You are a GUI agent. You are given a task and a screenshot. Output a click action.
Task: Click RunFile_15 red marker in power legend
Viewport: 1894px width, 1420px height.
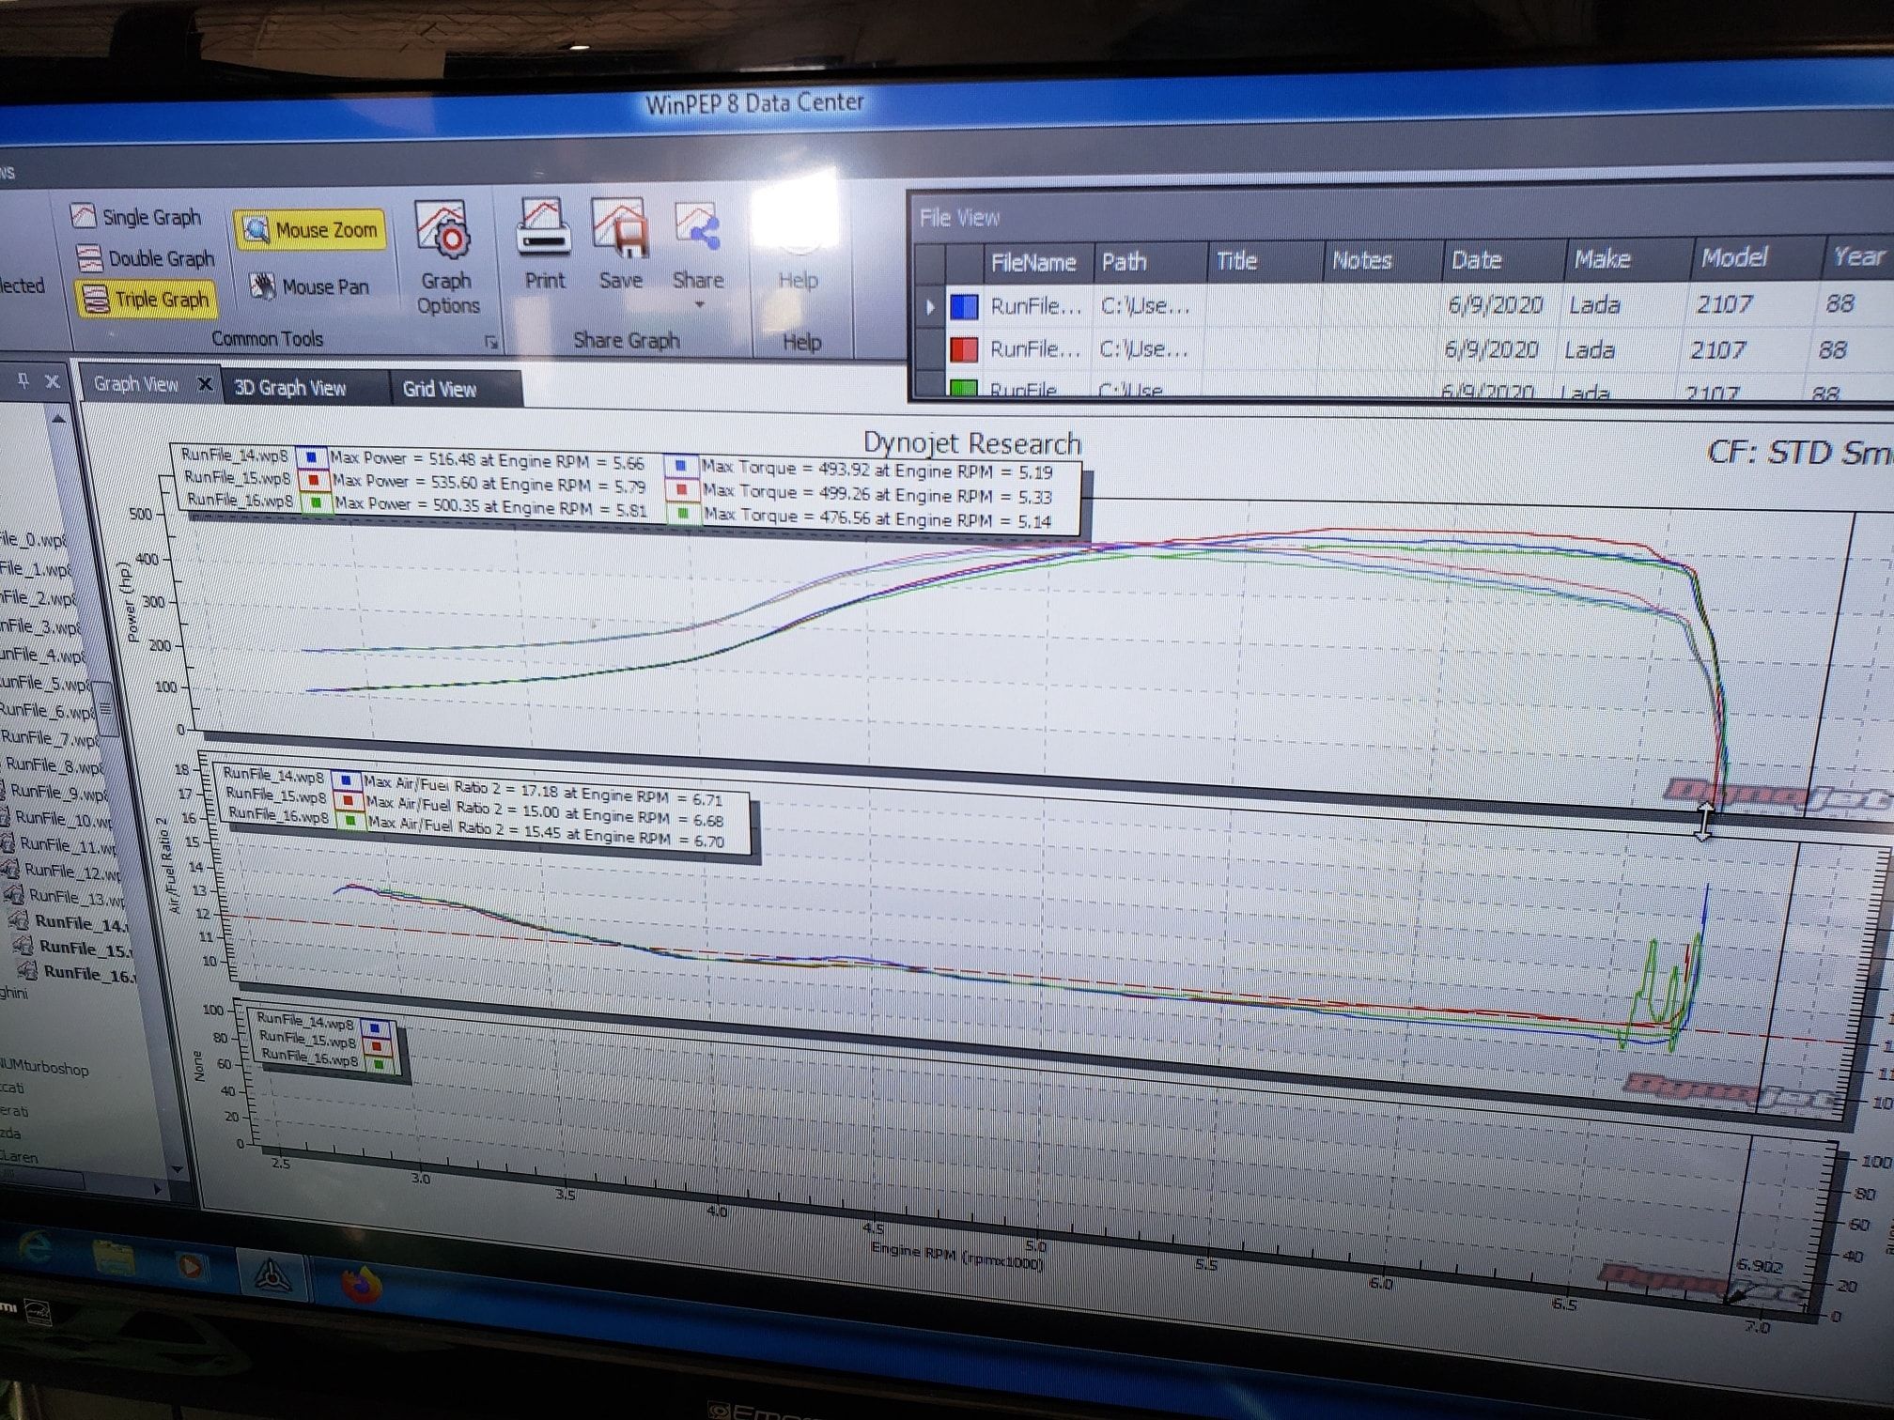point(315,480)
